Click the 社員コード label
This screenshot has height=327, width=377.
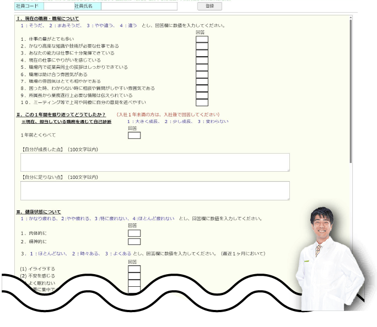tap(29, 7)
